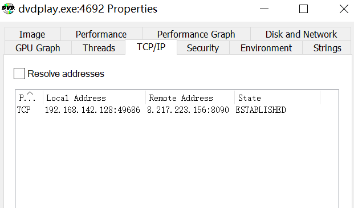This screenshot has width=354, height=208.
Task: Sort by Local Address column header
Action: 94,97
